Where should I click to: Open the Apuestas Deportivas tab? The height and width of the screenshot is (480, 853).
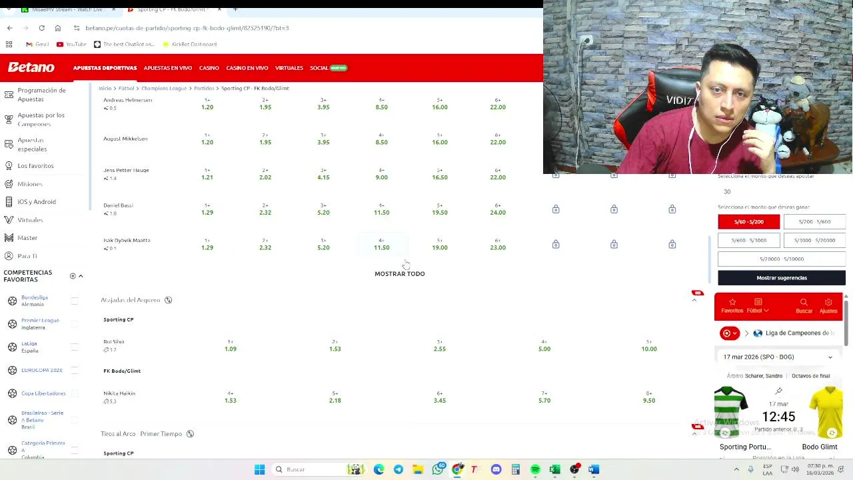105,68
